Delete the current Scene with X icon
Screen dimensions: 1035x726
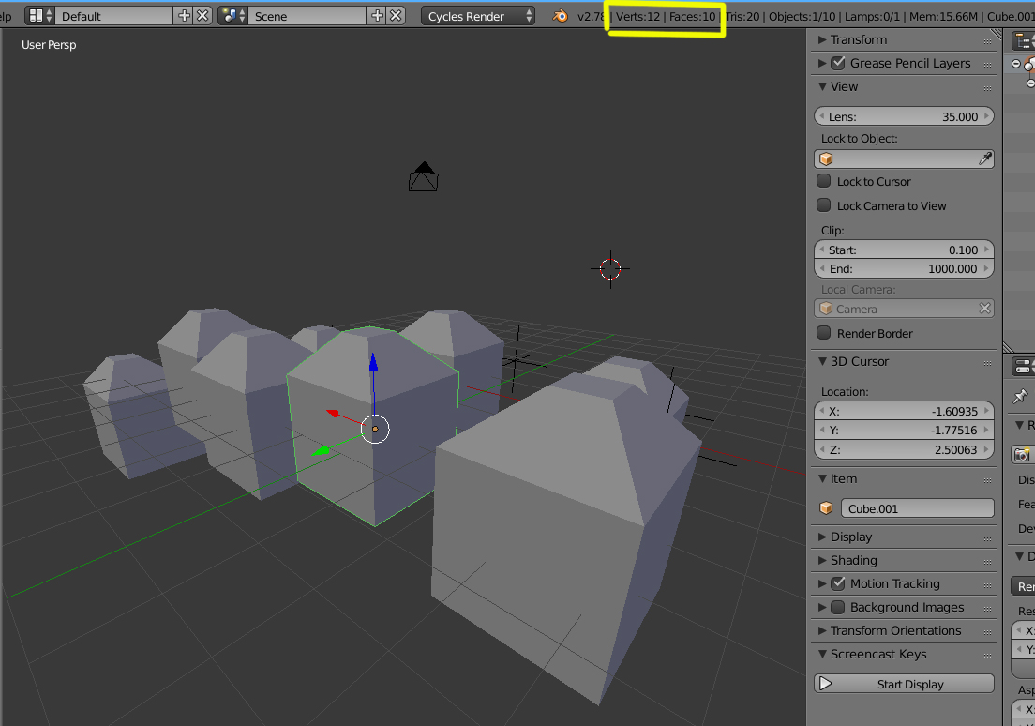click(x=396, y=16)
